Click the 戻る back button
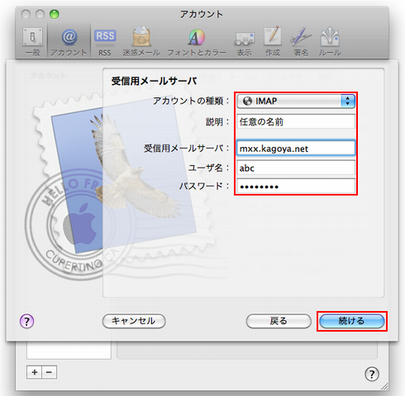This screenshot has height=396, width=405. (x=279, y=321)
